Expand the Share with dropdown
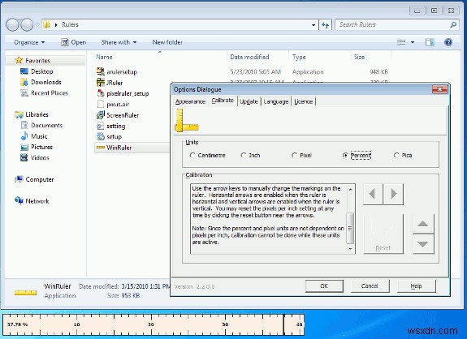 [119, 42]
